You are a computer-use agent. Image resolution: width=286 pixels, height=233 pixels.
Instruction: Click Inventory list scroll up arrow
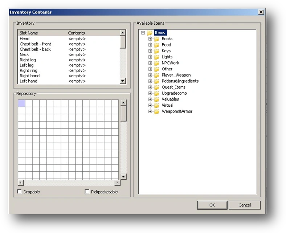pos(123,33)
